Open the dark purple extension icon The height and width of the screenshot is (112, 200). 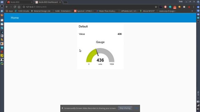coord(161,7)
